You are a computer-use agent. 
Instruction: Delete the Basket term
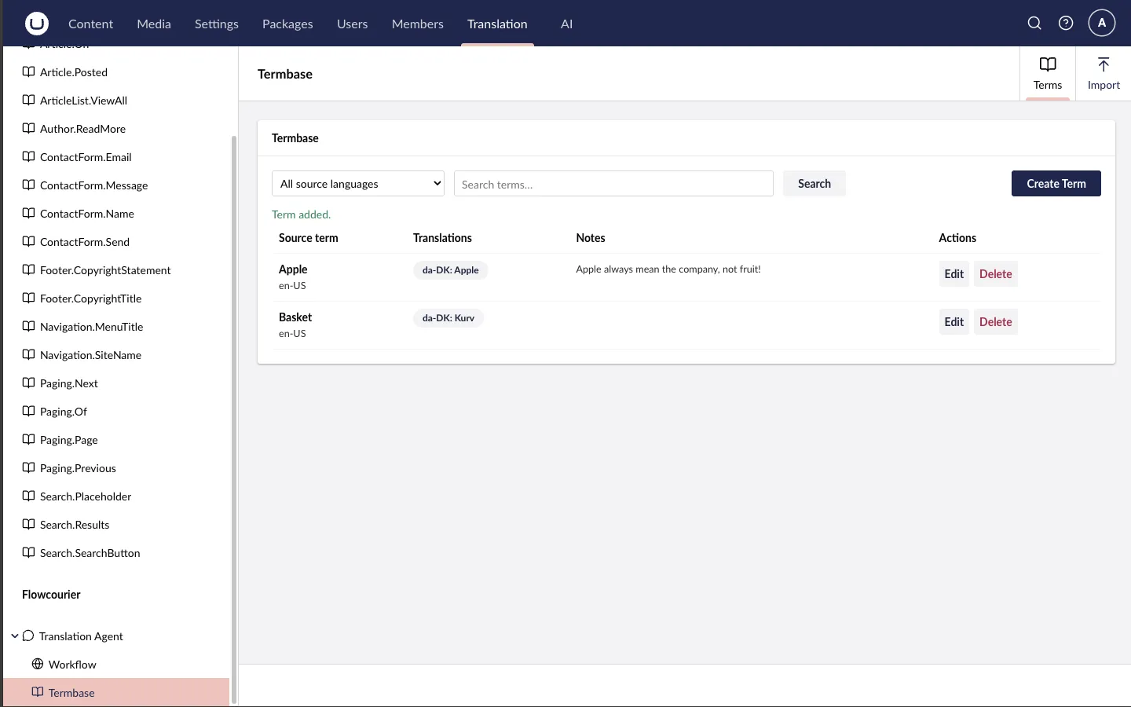point(996,322)
